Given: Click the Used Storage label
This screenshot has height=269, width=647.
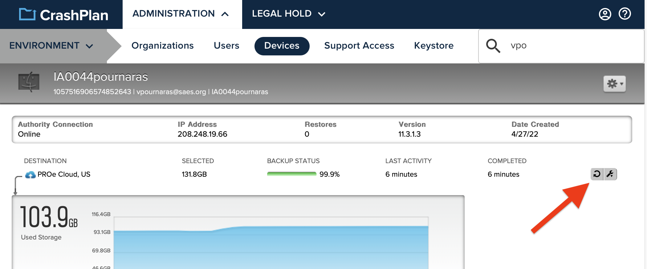Looking at the screenshot, I should [x=41, y=237].
